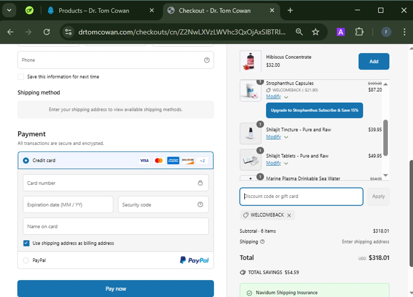
Task: Check Save this information for next time
Action: click(x=21, y=77)
